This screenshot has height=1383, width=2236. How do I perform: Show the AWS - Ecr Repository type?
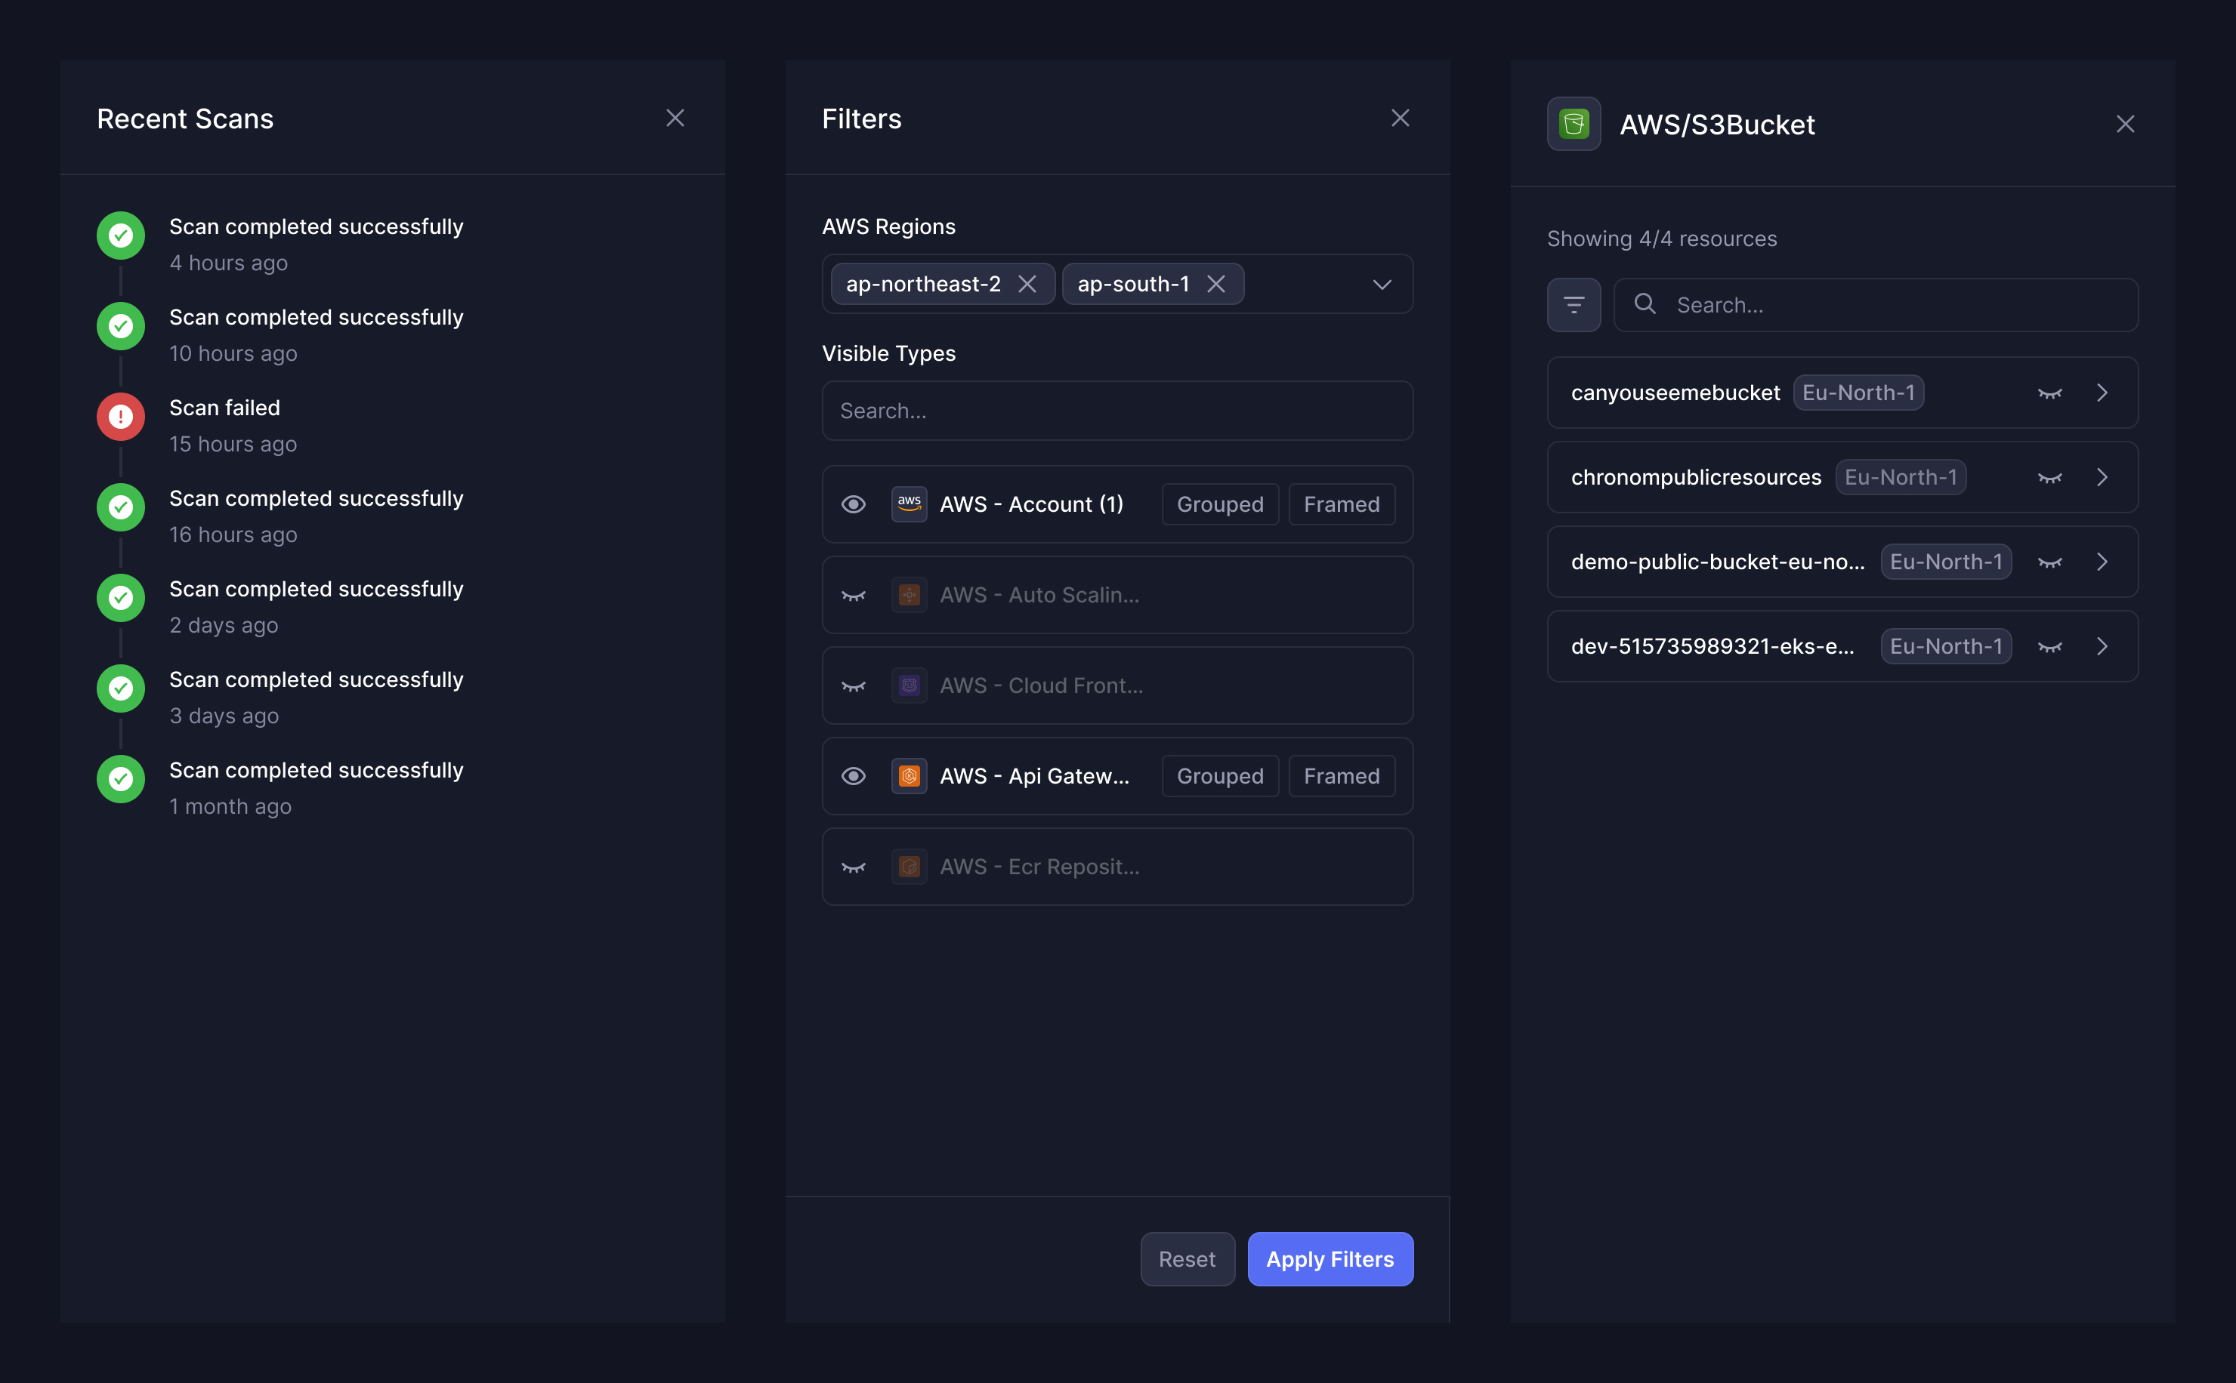tap(853, 867)
